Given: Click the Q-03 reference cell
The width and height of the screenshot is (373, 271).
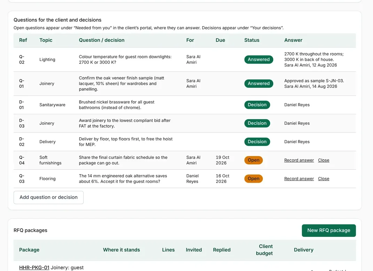Looking at the screenshot, I should tap(22, 179).
